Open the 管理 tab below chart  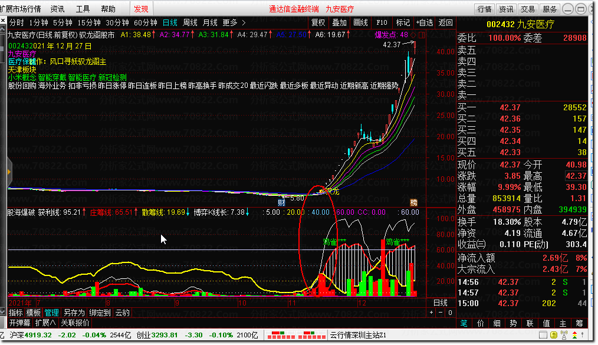[x=51, y=313]
